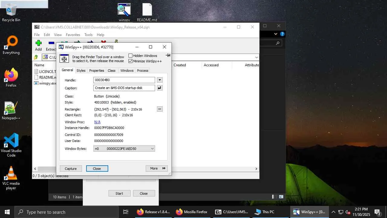The width and height of the screenshot is (387, 218).
Task: Expand the Window Bytes combo box
Action: [152, 149]
